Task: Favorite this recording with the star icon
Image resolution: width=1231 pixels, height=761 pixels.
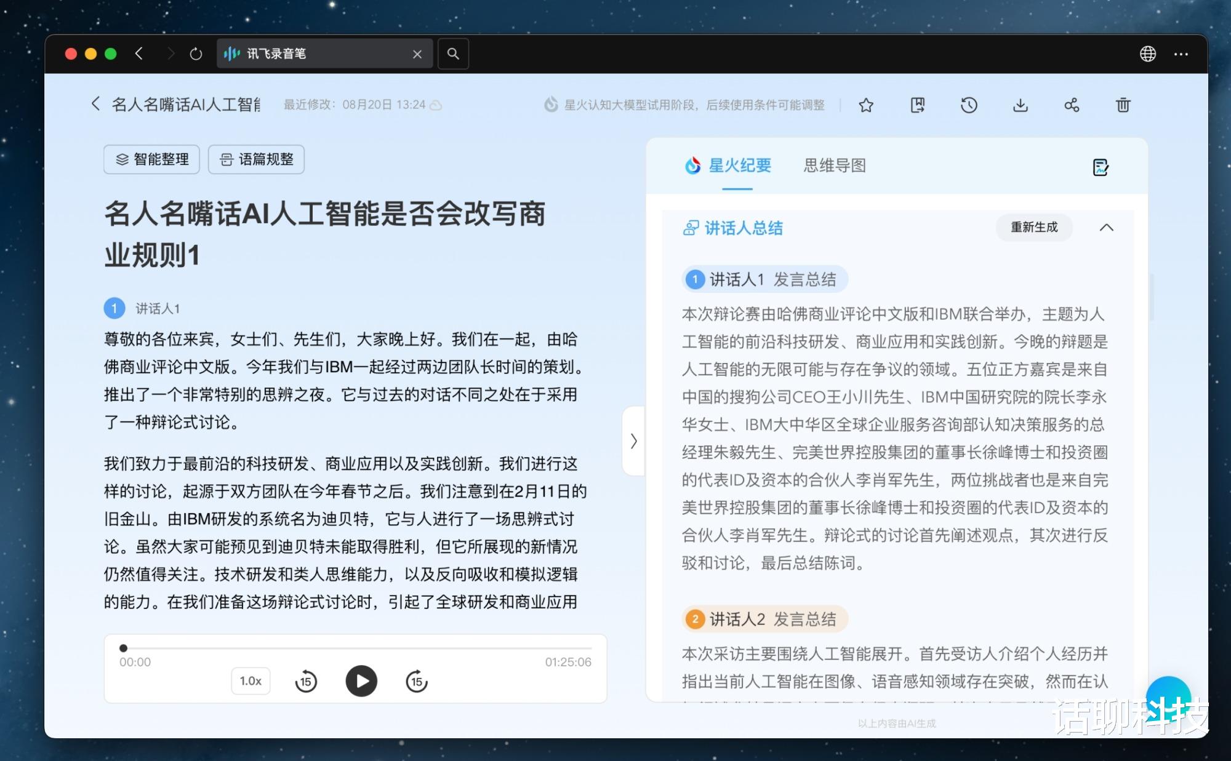Action: click(x=866, y=105)
